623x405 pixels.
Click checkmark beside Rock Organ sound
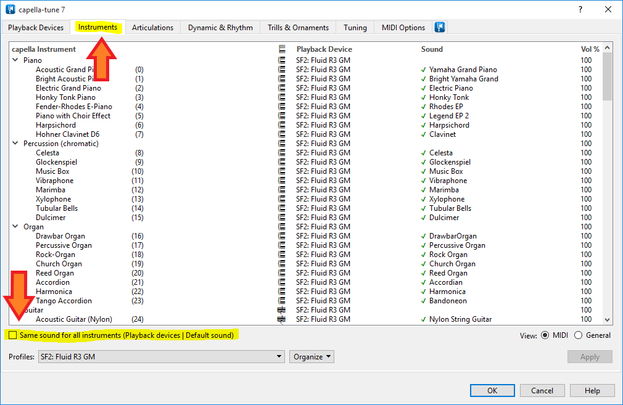(x=424, y=255)
